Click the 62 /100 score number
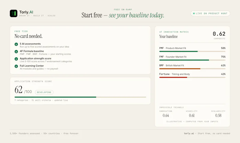 tap(23, 90)
